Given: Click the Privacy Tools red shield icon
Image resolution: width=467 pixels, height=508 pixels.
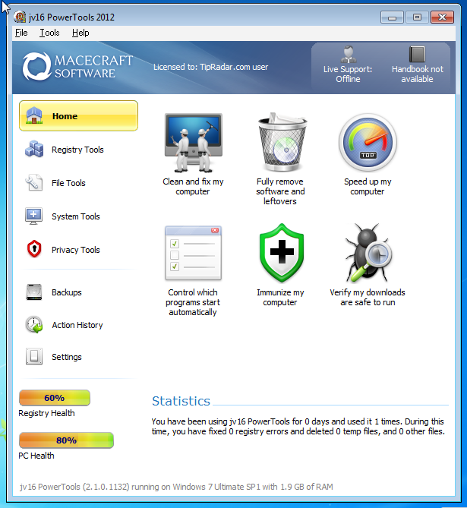Looking at the screenshot, I should click(34, 249).
